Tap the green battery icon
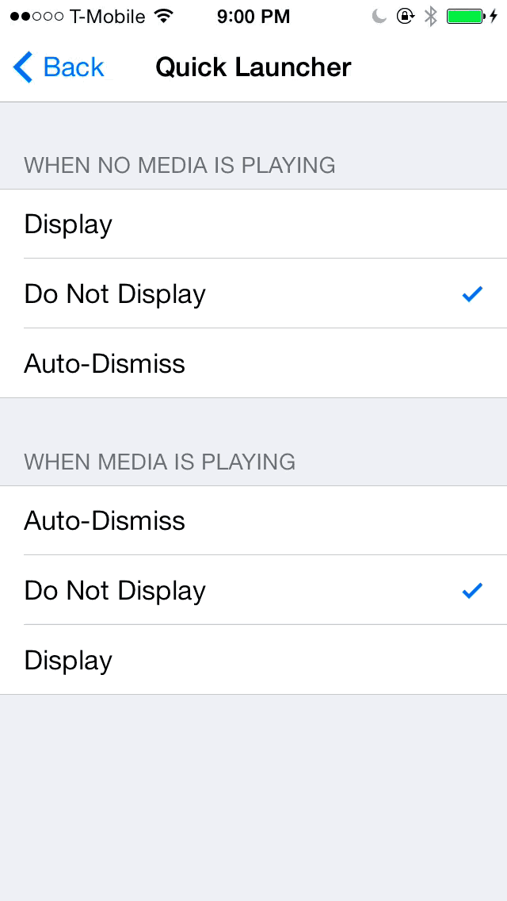507x901 pixels. coord(465,16)
